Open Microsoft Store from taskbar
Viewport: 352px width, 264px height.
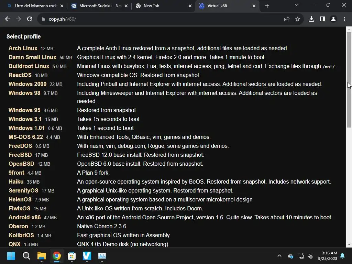[x=72, y=256]
